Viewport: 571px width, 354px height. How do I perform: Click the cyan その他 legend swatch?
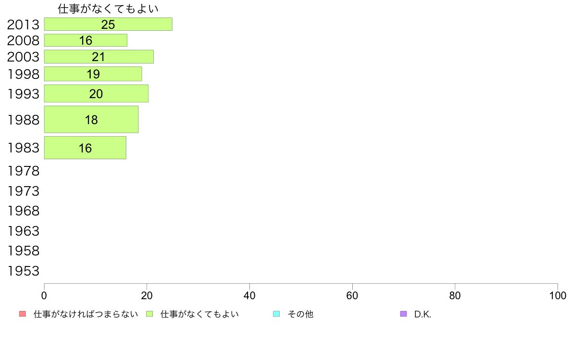click(x=276, y=314)
